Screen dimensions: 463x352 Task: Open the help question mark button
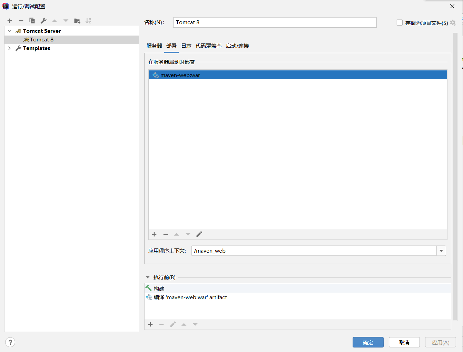[10, 342]
